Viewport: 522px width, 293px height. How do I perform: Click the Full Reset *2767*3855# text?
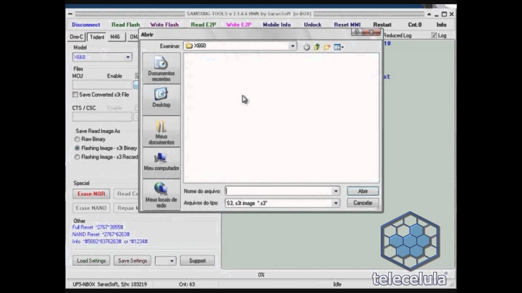tap(98, 227)
